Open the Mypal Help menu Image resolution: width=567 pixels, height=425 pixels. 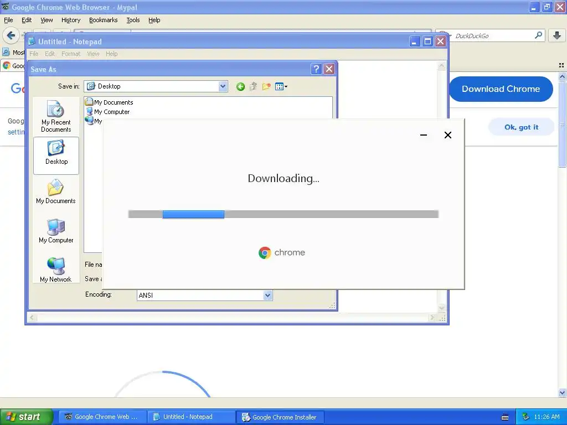pos(154,20)
